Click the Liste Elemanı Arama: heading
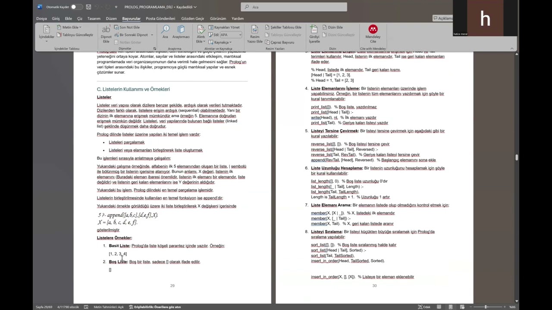 click(x=331, y=205)
